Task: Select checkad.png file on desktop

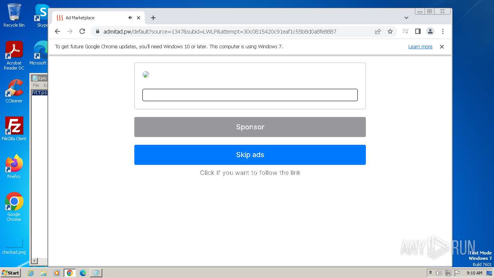Action: [x=14, y=246]
